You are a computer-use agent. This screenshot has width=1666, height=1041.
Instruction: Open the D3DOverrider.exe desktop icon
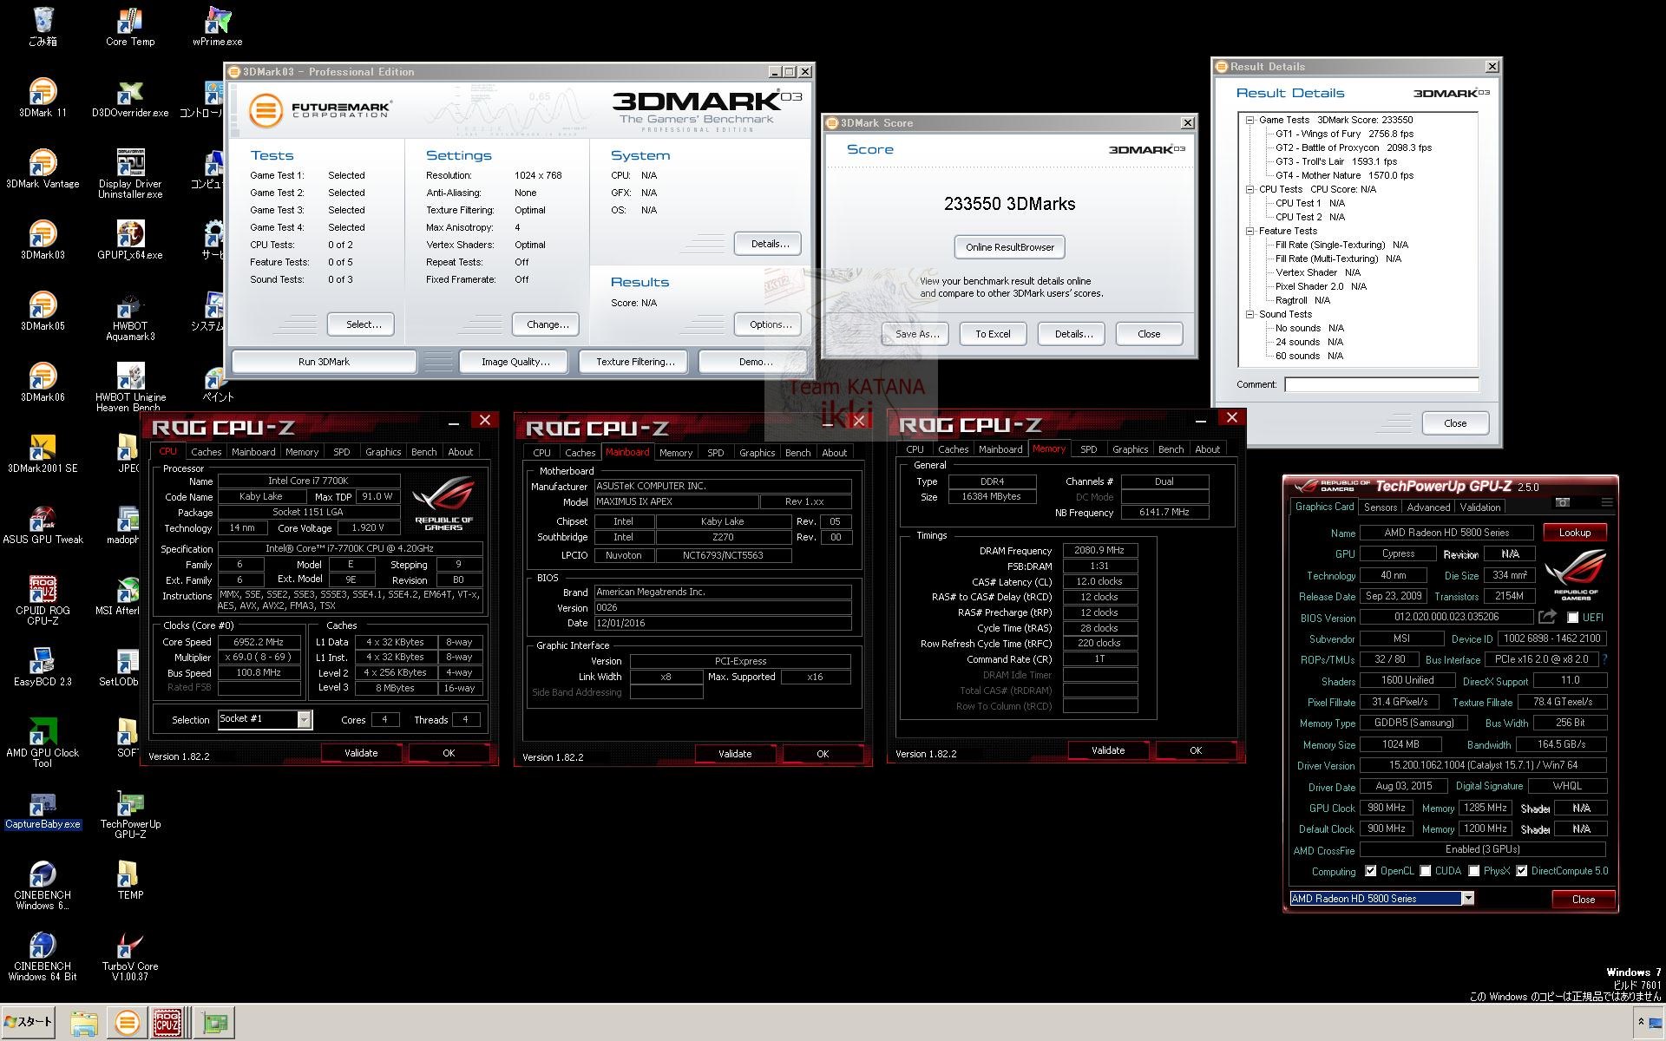pos(130,97)
